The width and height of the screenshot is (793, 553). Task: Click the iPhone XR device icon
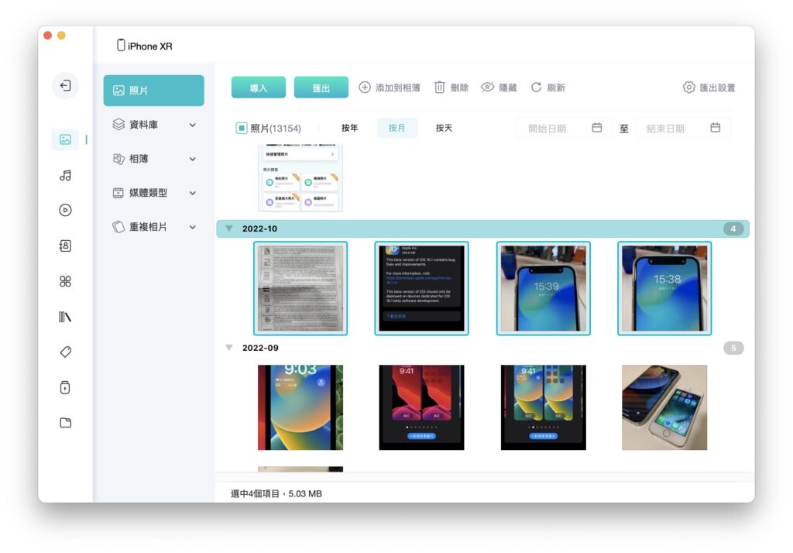[x=121, y=45]
